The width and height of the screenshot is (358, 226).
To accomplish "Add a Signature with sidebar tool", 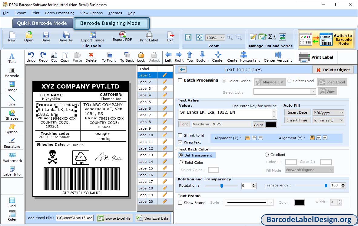I will tap(12, 143).
